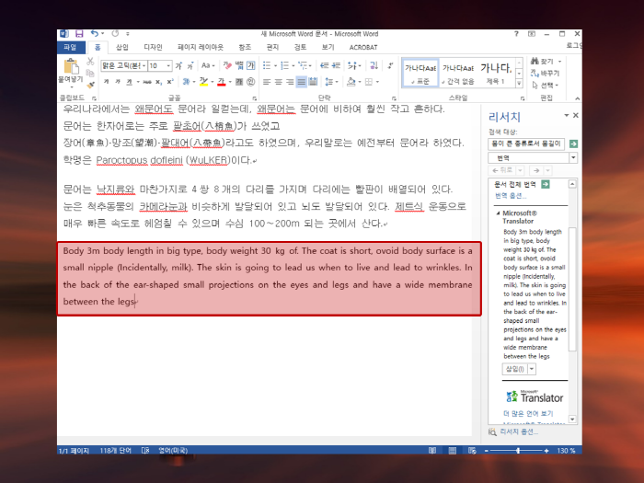644x483 pixels.
Task: Insert numbered list icon
Action: [284, 65]
